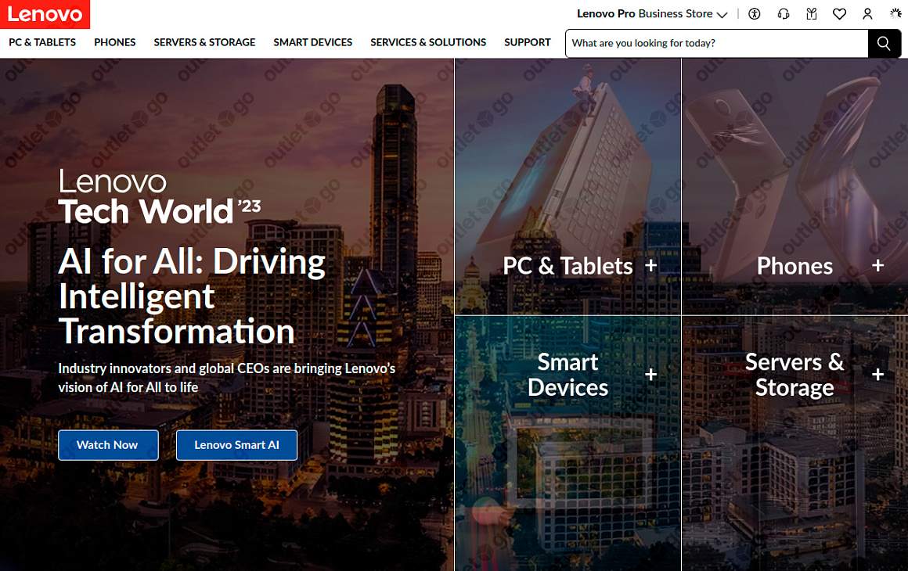This screenshot has height=571, width=908.
Task: Click the 'AI for All: Driving Intelligent Transformation' headline
Action: [193, 296]
